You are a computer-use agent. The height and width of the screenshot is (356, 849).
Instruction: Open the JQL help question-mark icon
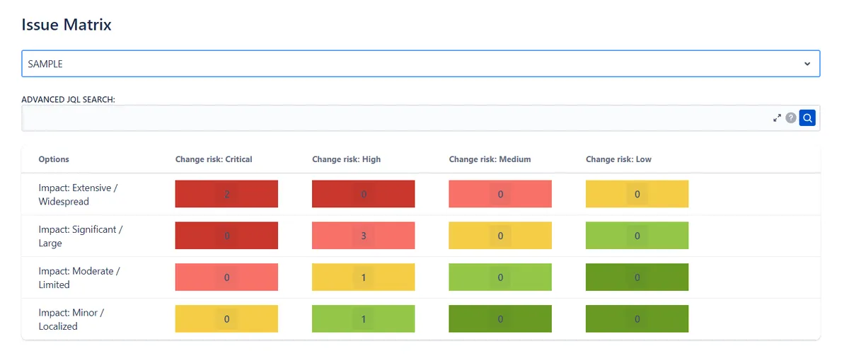(x=791, y=118)
